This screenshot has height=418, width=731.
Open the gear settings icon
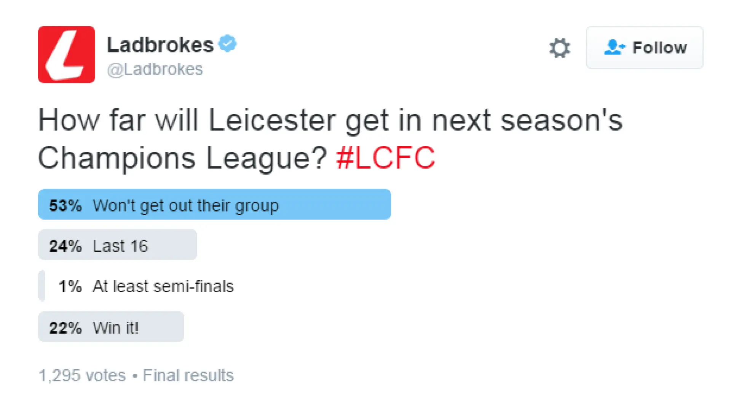pyautogui.click(x=560, y=48)
